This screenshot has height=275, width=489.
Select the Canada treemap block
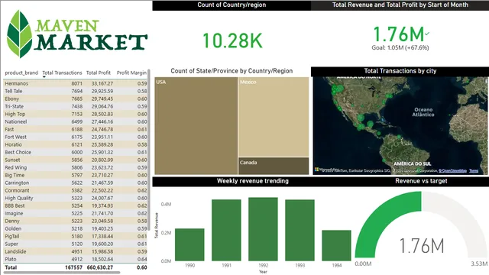pyautogui.click(x=274, y=166)
